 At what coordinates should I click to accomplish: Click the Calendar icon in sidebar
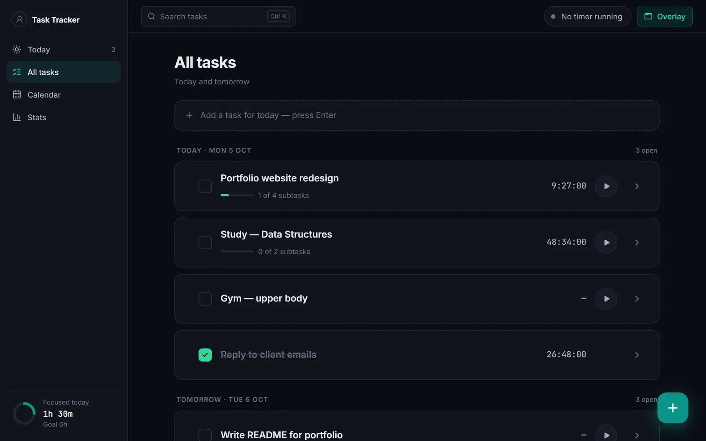click(x=16, y=94)
